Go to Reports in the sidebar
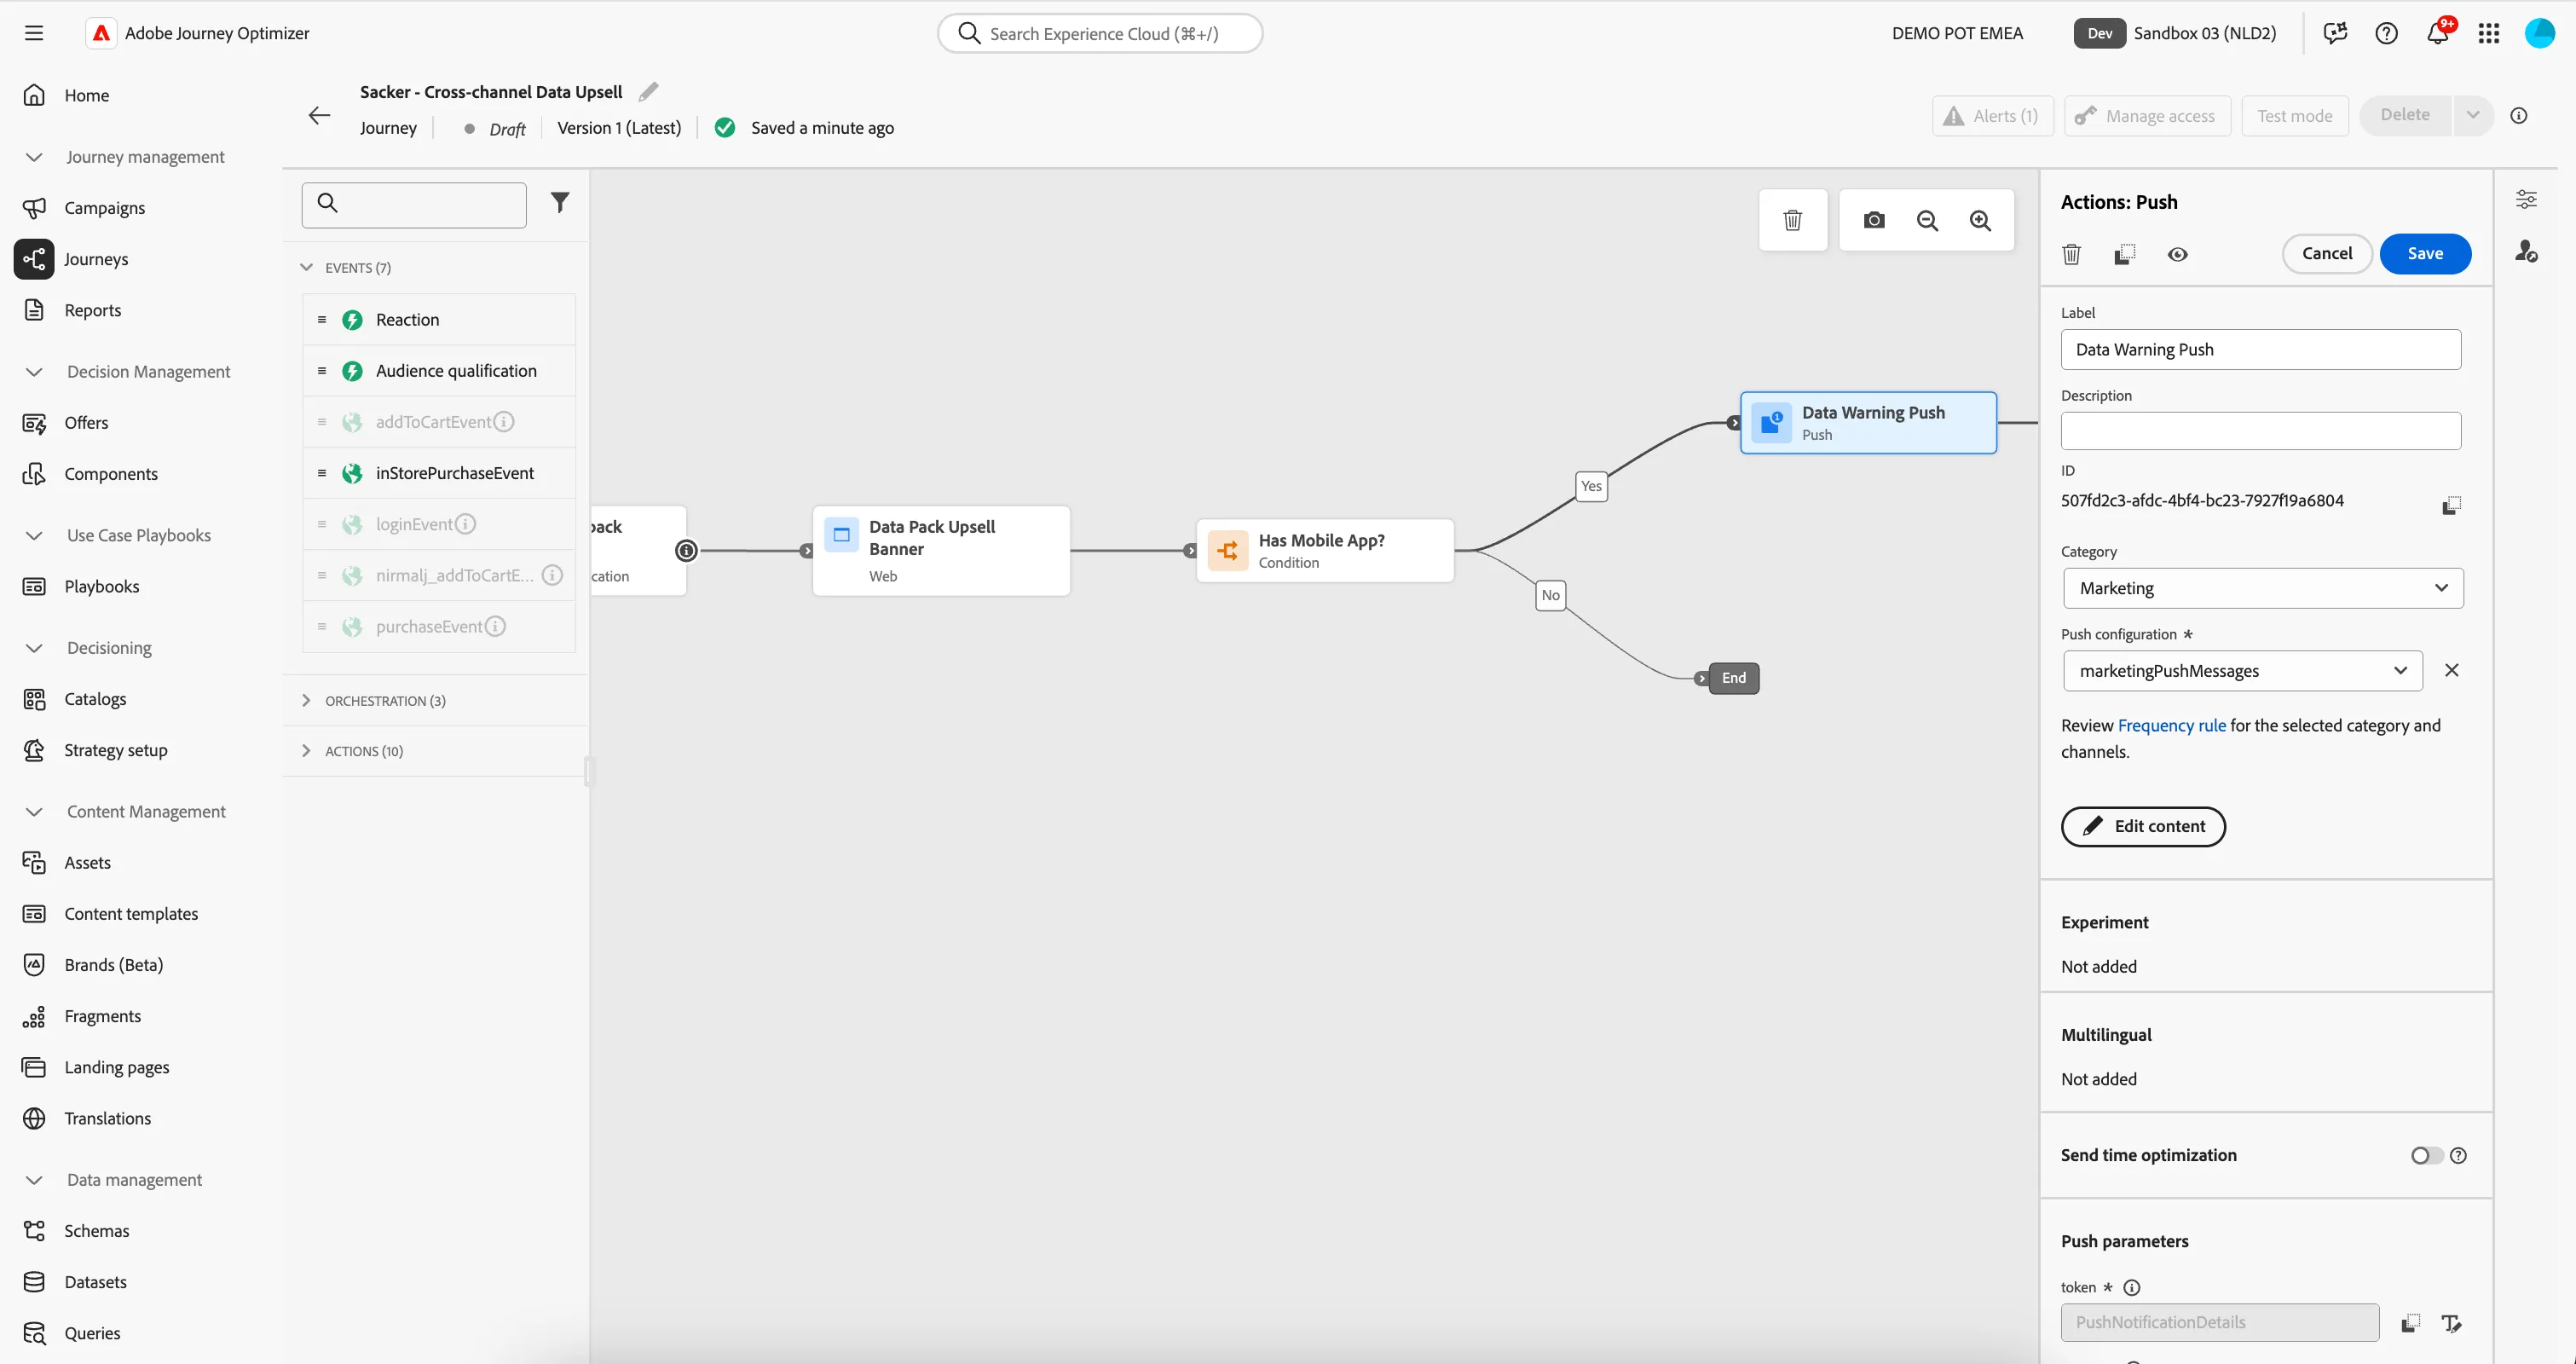2576x1364 pixels. point(92,310)
